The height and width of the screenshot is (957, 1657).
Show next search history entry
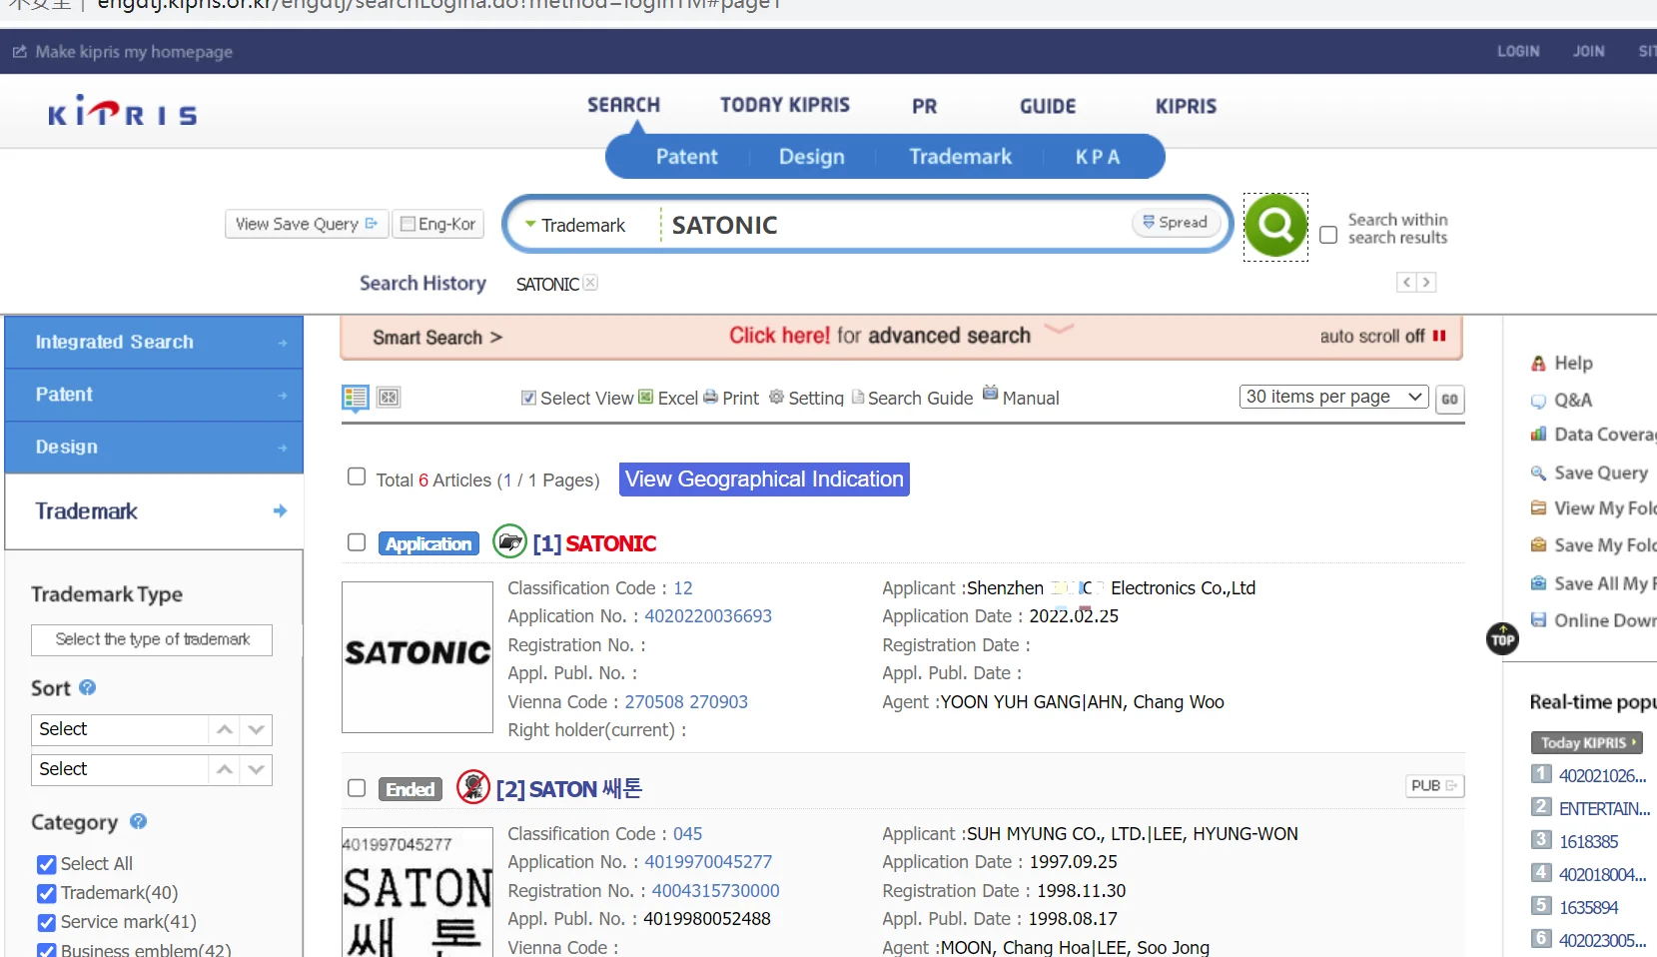(1426, 283)
